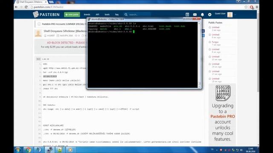273x153 pixels.
Task: Click the info icon beside the PRO Accounts notice
Action: tap(39, 24)
